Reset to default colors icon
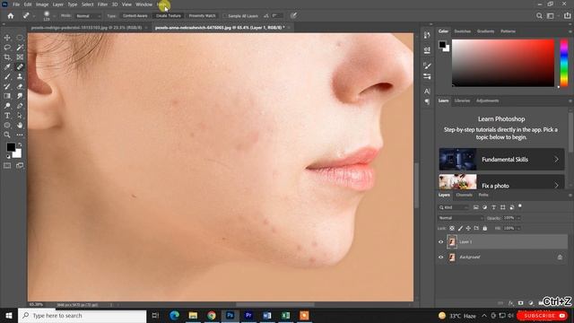 tap(8, 157)
